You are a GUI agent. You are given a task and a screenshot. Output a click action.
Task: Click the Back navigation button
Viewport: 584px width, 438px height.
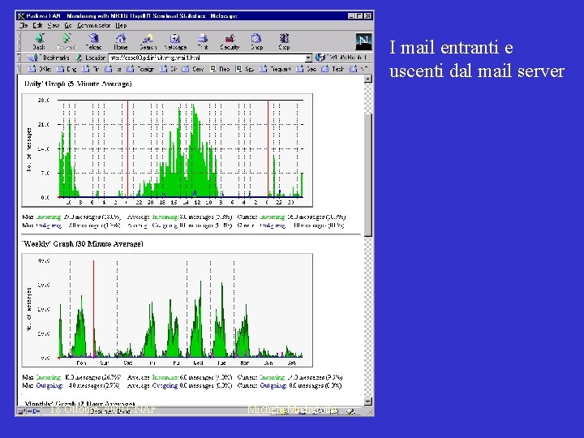click(39, 41)
